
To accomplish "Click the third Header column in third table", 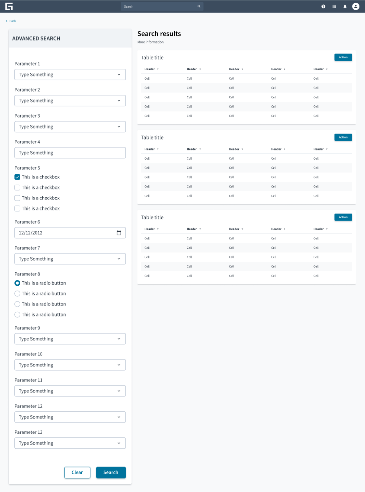I will pyautogui.click(x=236, y=229).
